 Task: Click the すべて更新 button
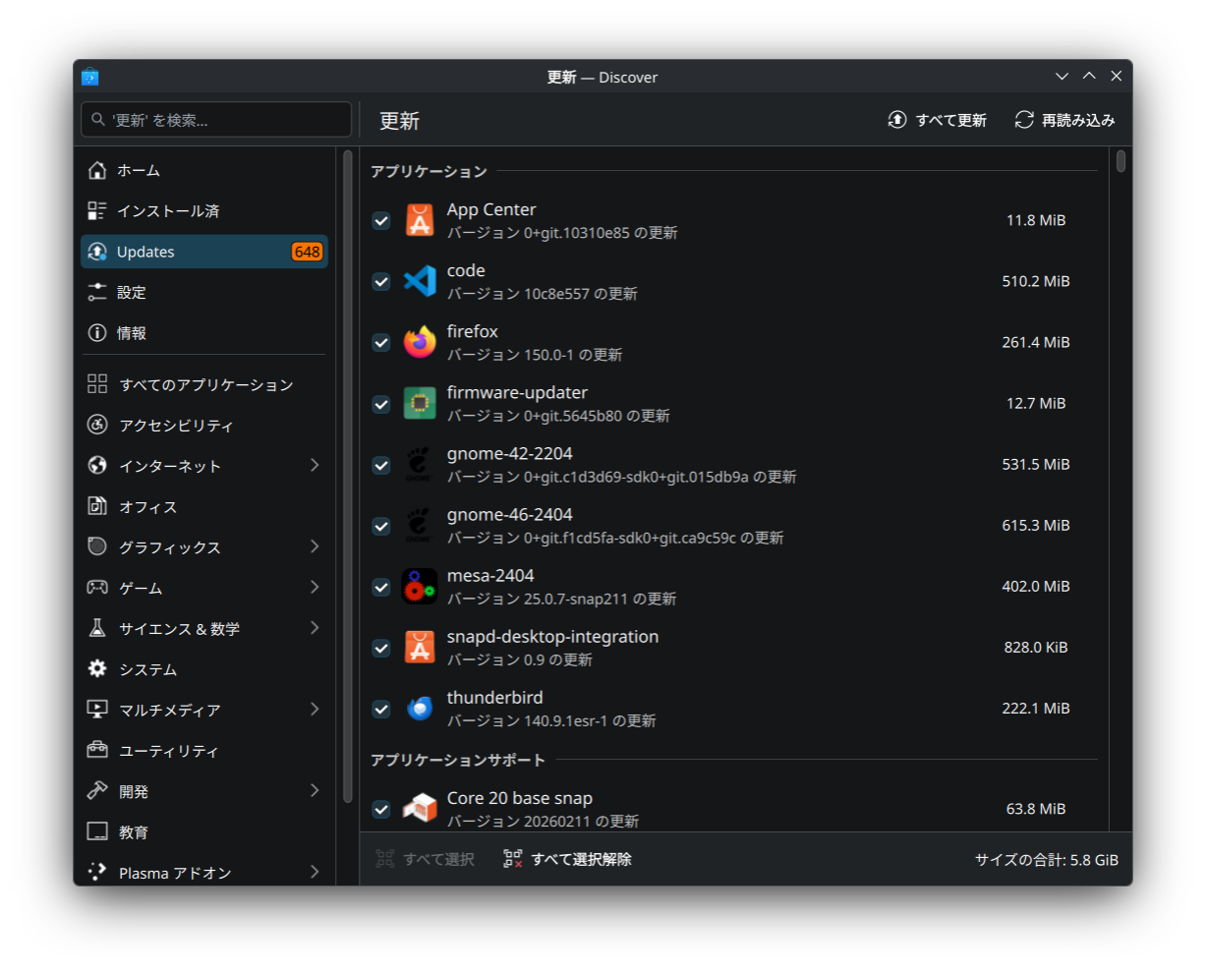click(938, 120)
